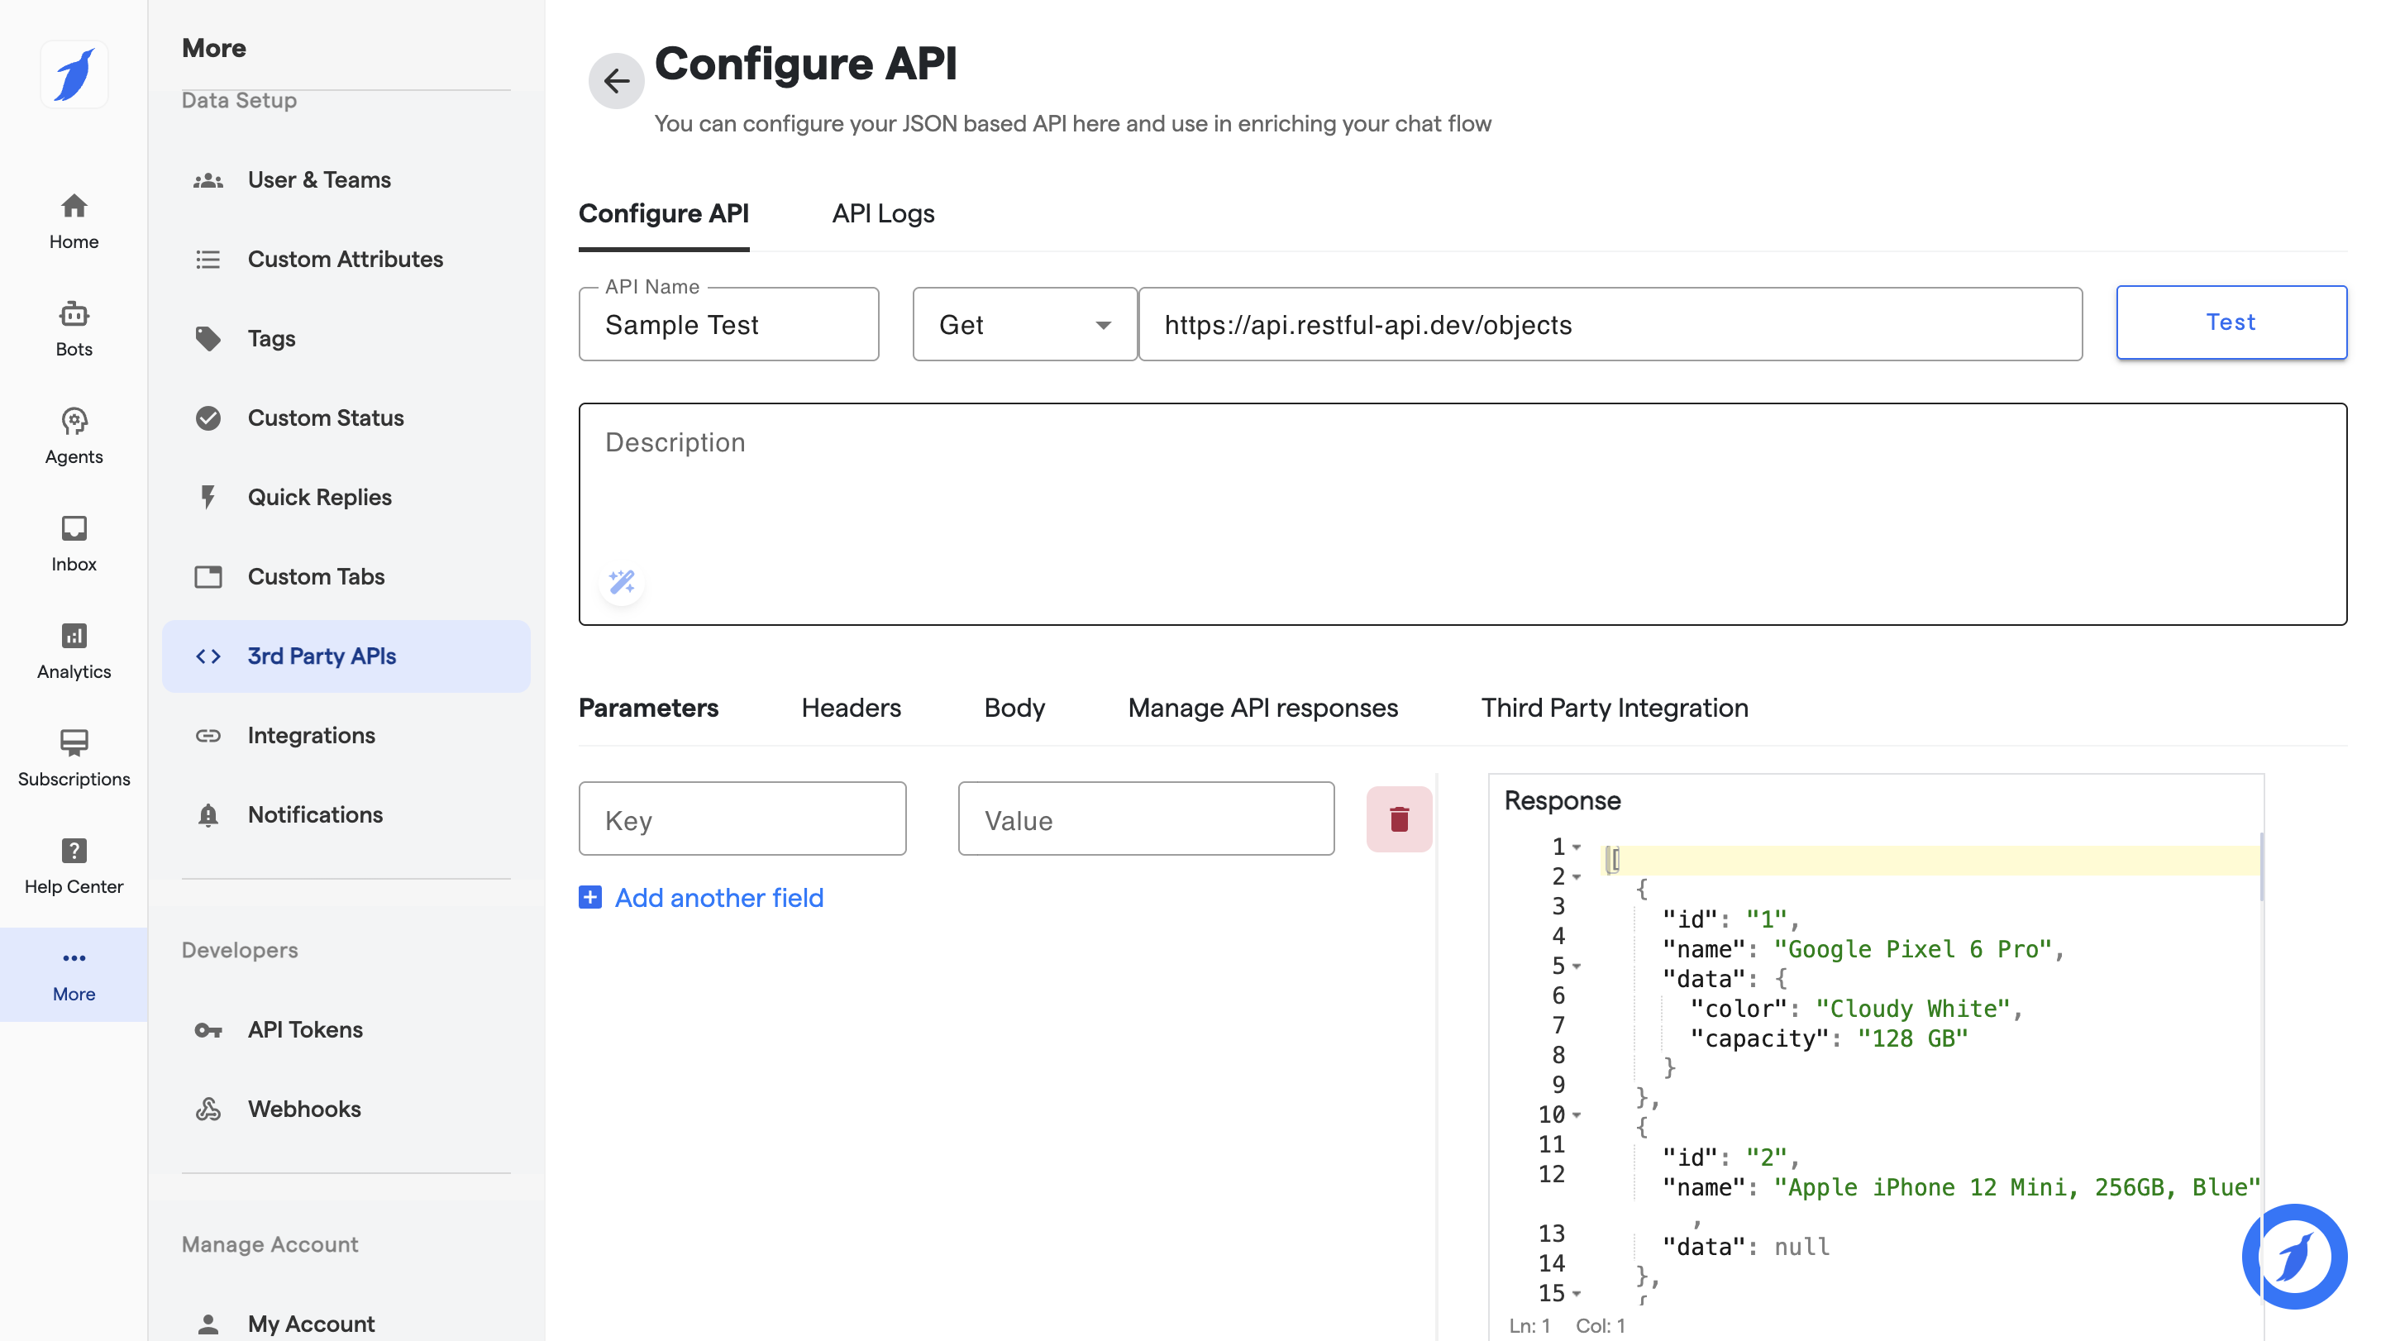Open the Bots section in the sidebar
This screenshot has width=2381, height=1341.
point(74,328)
